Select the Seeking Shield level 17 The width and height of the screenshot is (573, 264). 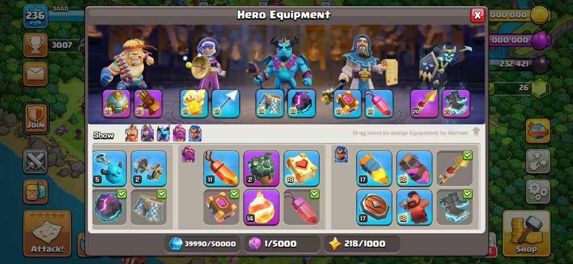click(x=374, y=207)
